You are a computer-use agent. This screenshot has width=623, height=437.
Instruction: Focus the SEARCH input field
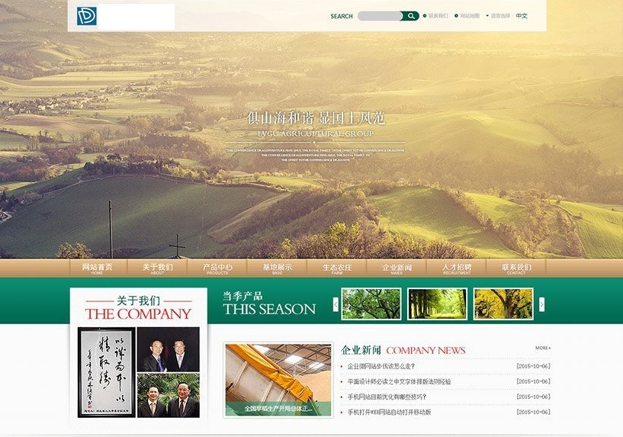pyautogui.click(x=380, y=16)
